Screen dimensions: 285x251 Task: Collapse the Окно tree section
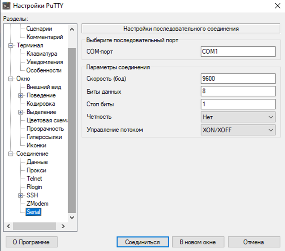coord(11,79)
